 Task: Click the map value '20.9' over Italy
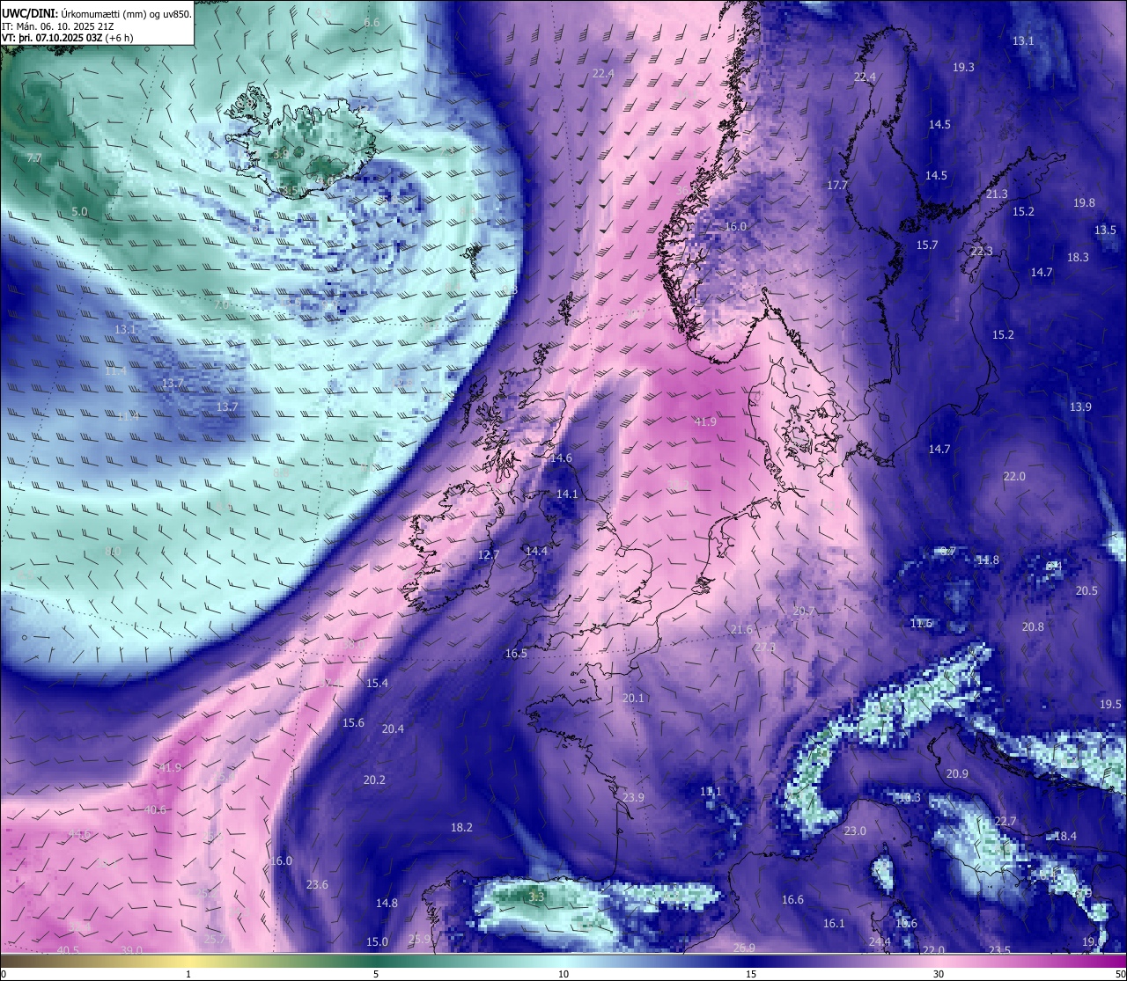point(957,774)
